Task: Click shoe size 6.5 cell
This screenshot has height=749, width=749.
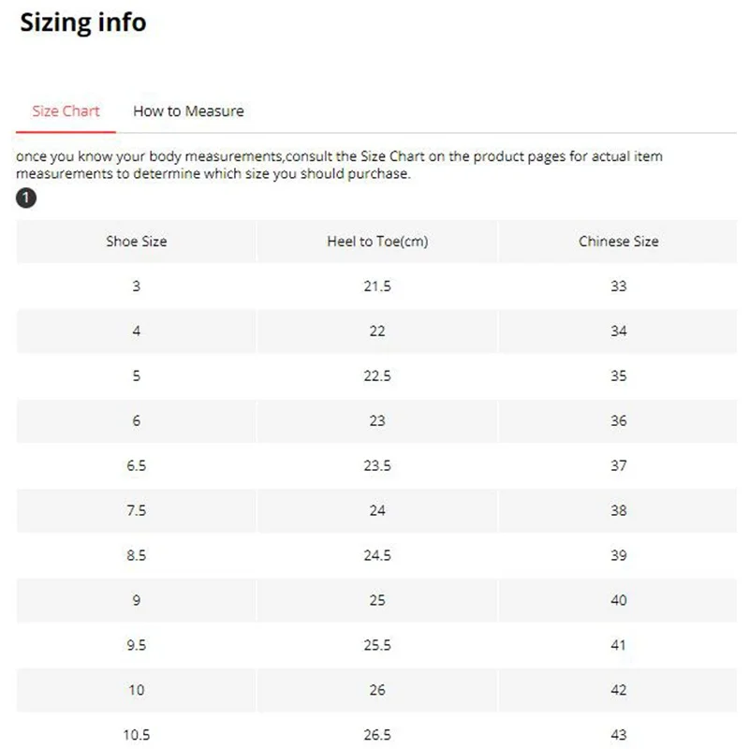Action: tap(136, 465)
